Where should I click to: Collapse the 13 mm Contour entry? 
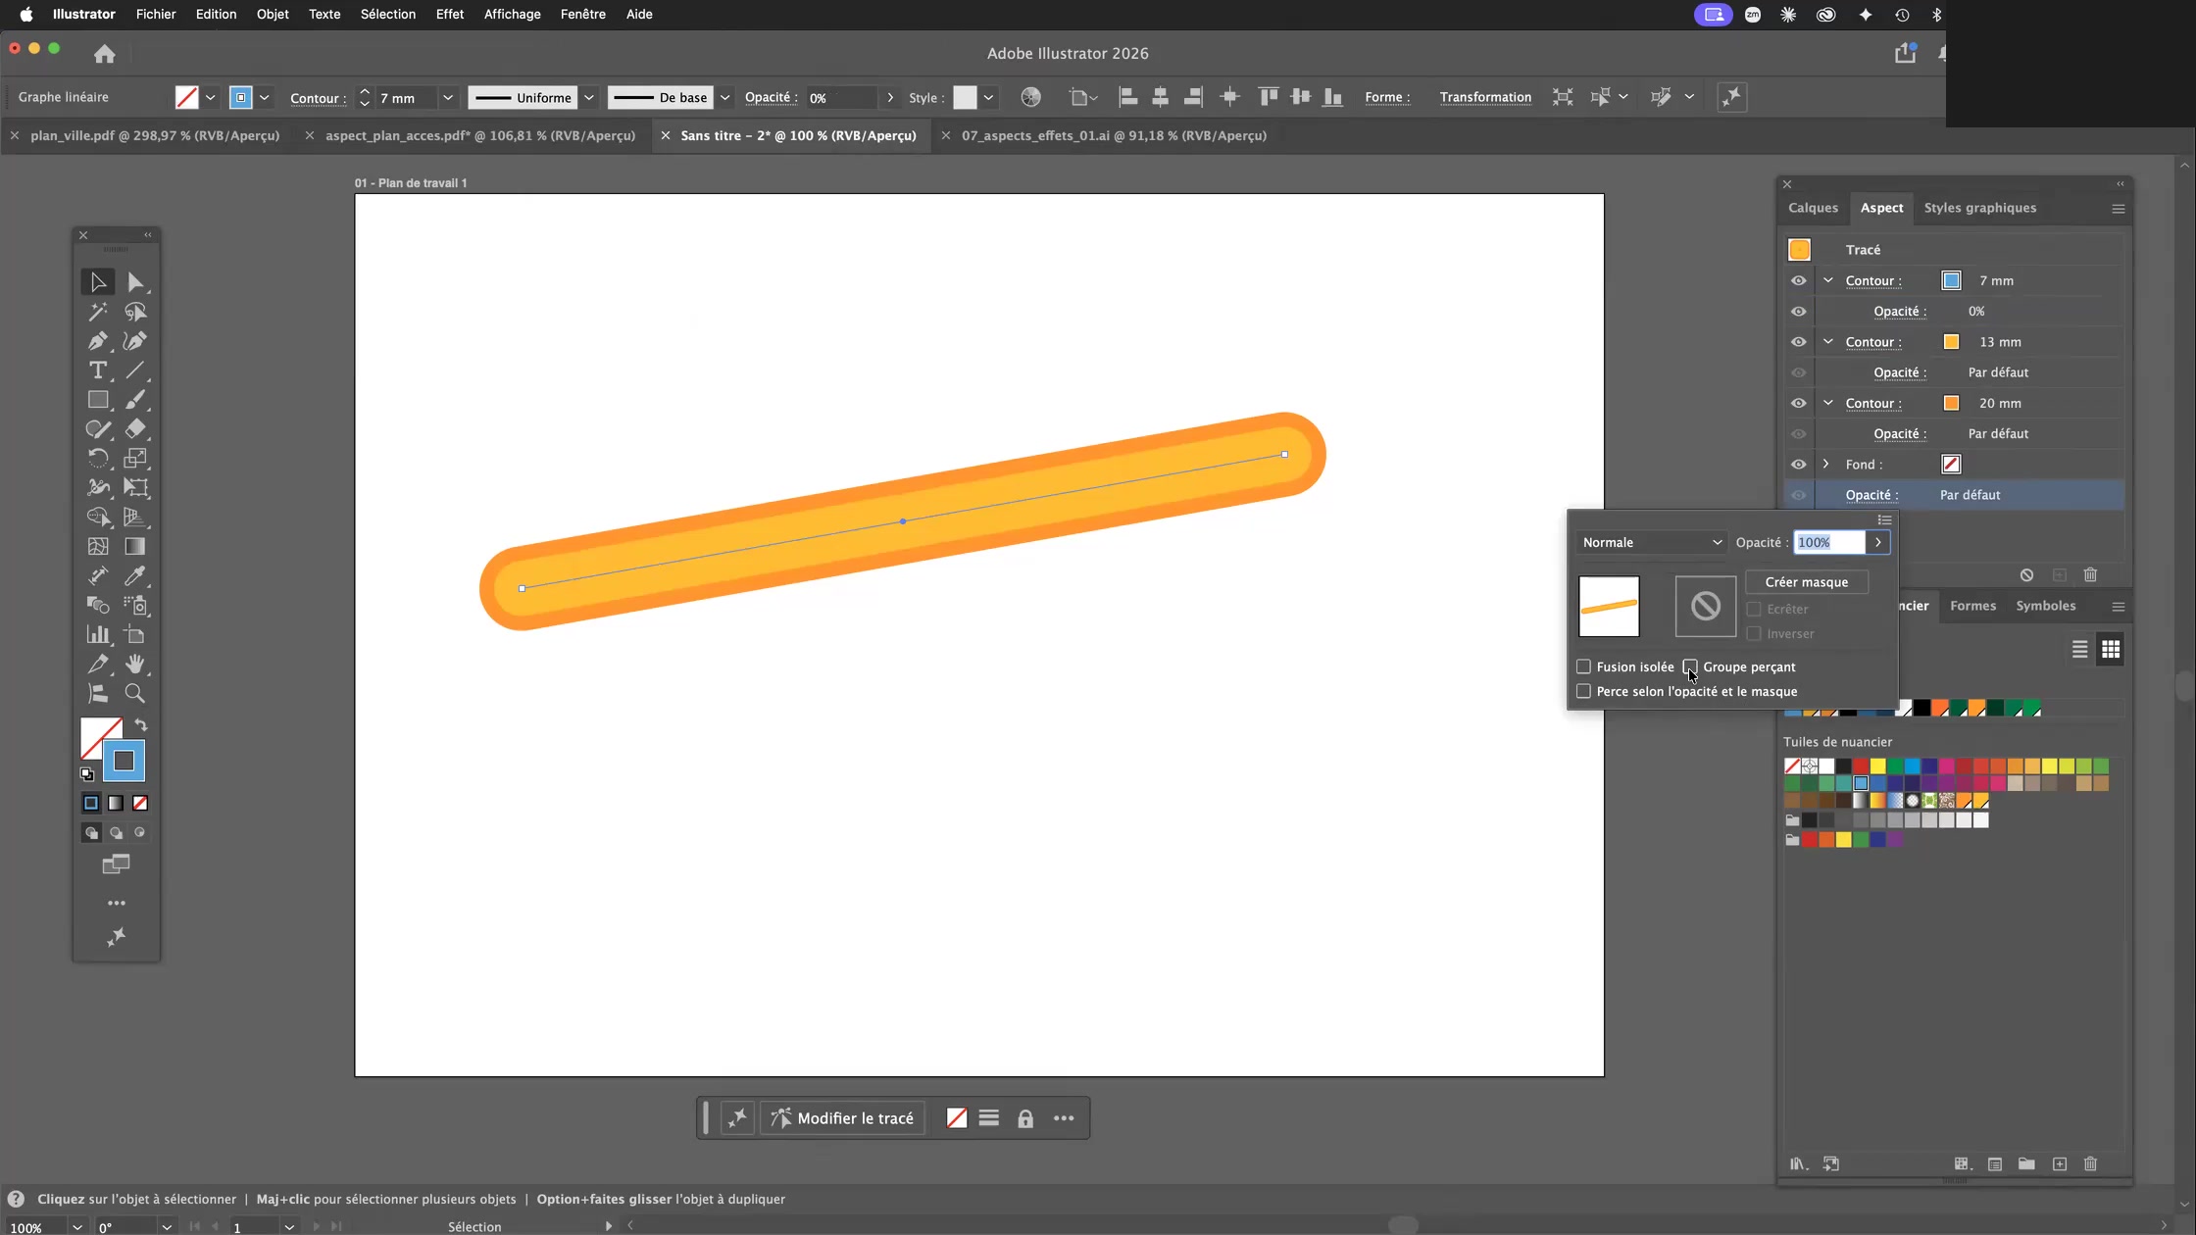1827,341
